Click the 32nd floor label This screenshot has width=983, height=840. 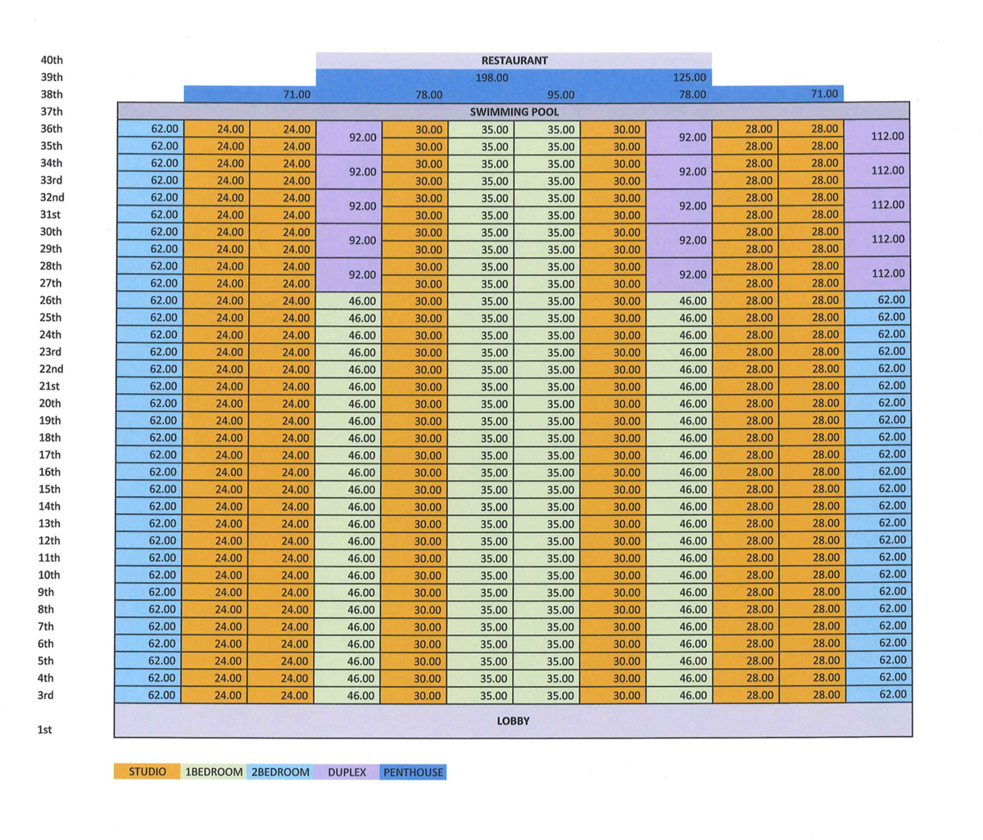coord(52,197)
